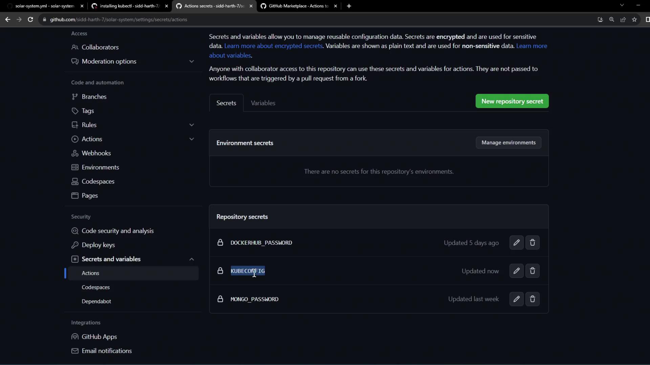Click the pencil edit icon for MONGO_PASSWORD
Viewport: 650px width, 365px height.
[516, 299]
